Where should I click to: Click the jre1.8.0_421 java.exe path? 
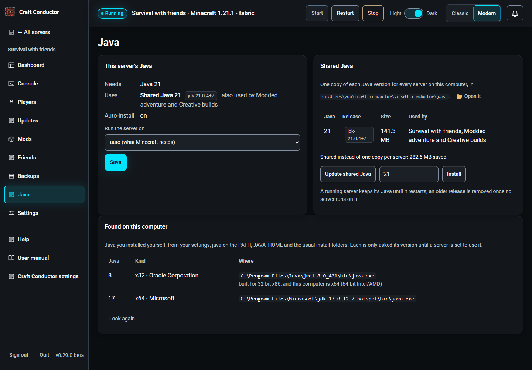coord(307,276)
